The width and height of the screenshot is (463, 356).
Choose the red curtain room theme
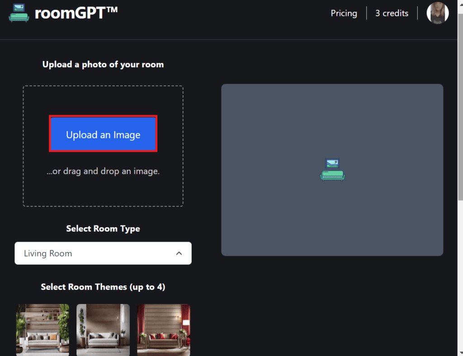164,330
